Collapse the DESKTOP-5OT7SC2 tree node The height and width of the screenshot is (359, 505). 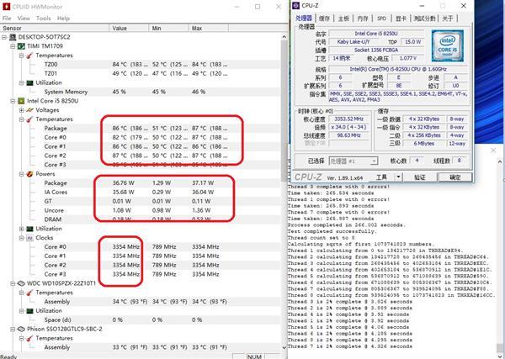(4, 37)
